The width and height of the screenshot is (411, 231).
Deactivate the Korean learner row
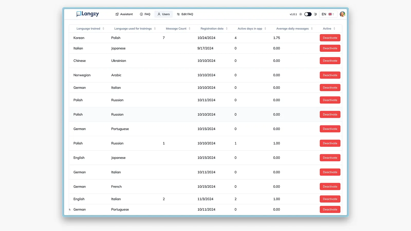pyautogui.click(x=330, y=38)
